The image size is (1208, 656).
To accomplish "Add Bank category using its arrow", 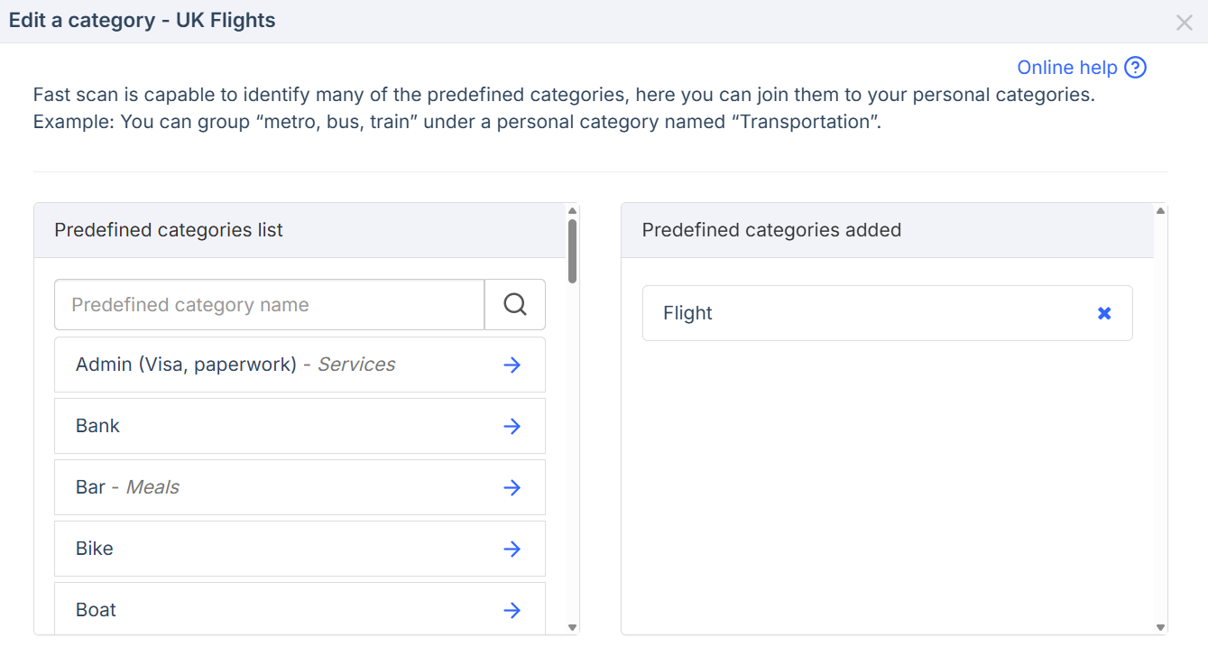I will [x=512, y=426].
